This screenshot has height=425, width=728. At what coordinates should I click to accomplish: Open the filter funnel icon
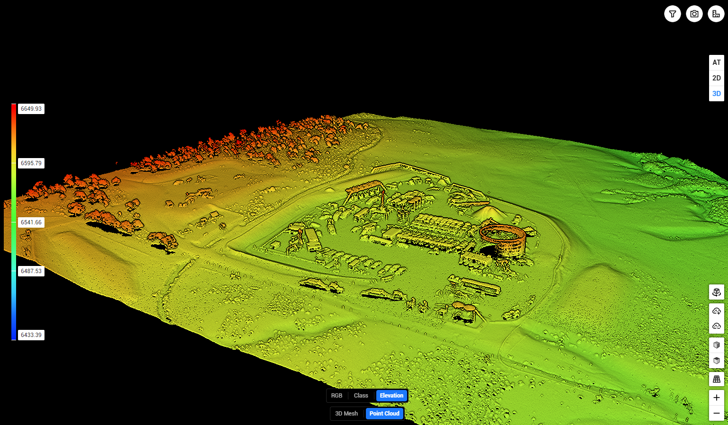pyautogui.click(x=672, y=14)
